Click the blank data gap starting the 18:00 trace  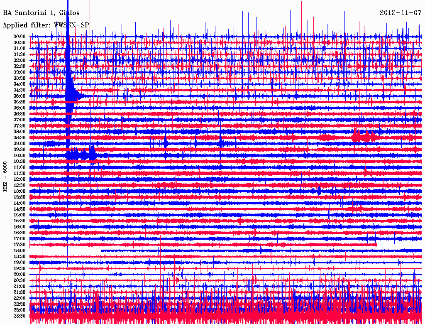[x=65, y=250]
